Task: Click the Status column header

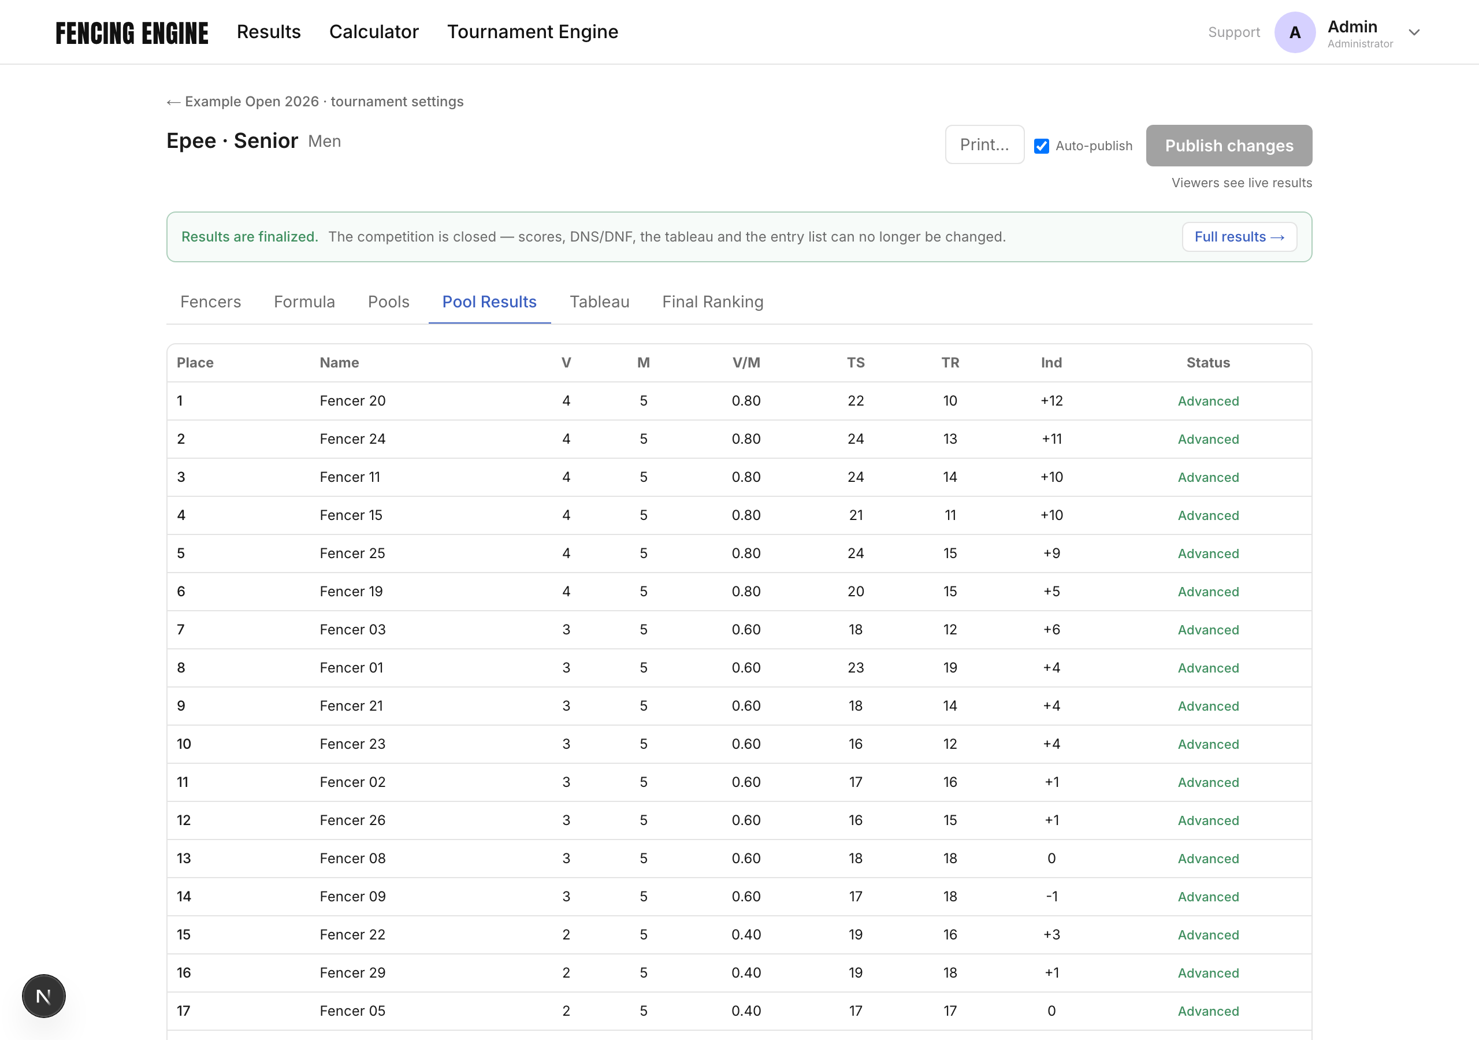Action: 1208,362
